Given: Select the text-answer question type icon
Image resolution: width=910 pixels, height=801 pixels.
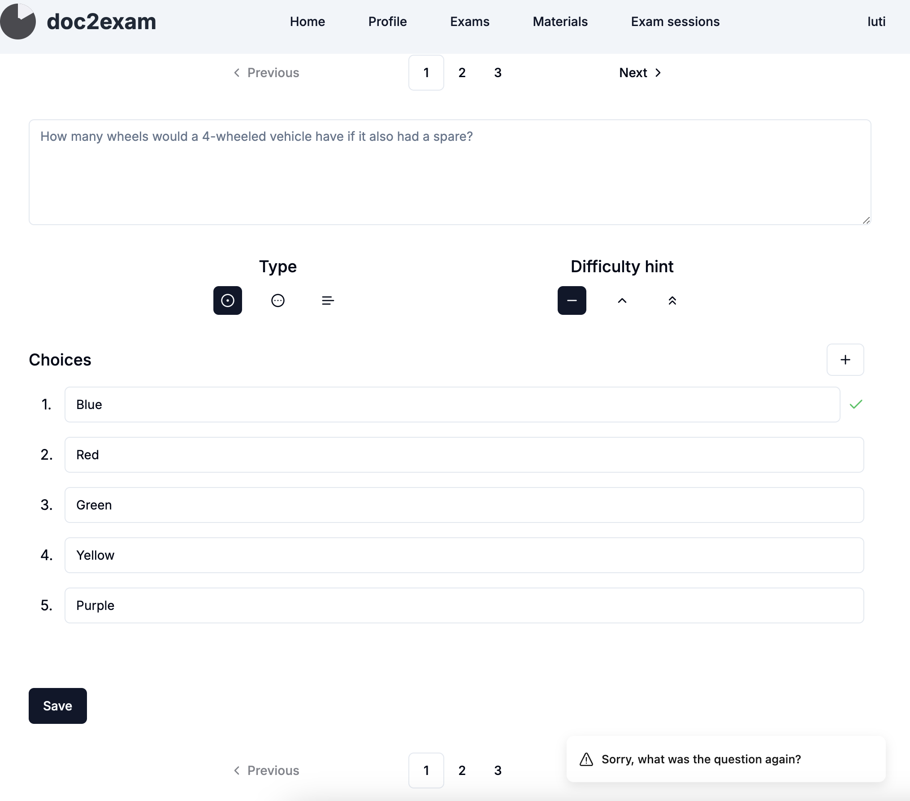Looking at the screenshot, I should [328, 300].
